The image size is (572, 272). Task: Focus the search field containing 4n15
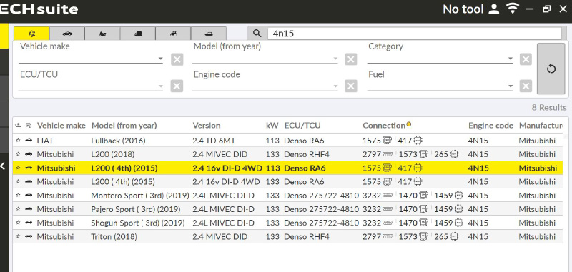pyautogui.click(x=415, y=34)
